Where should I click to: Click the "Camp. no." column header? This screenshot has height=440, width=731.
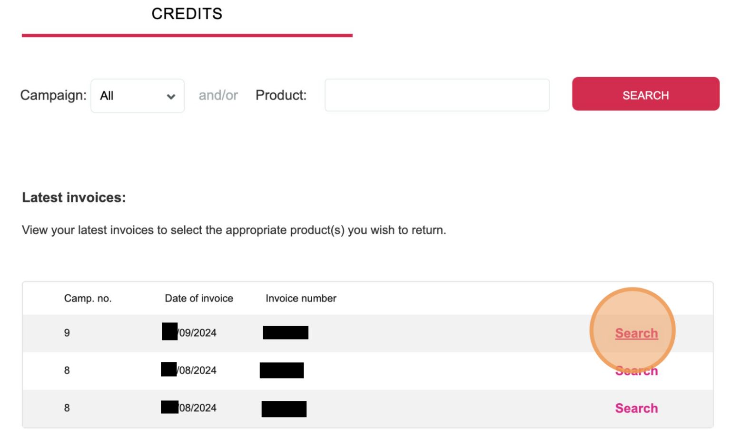click(x=88, y=298)
